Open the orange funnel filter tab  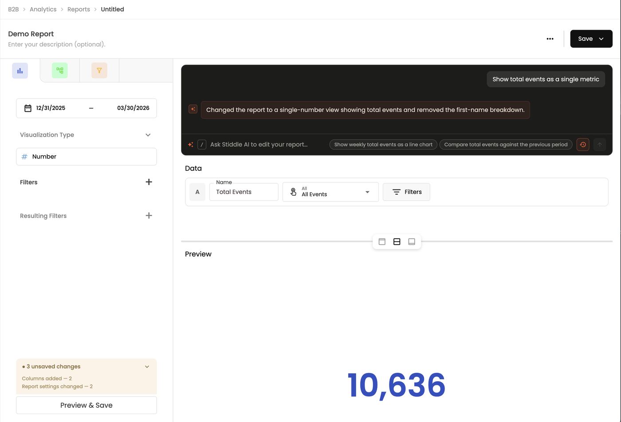99,71
